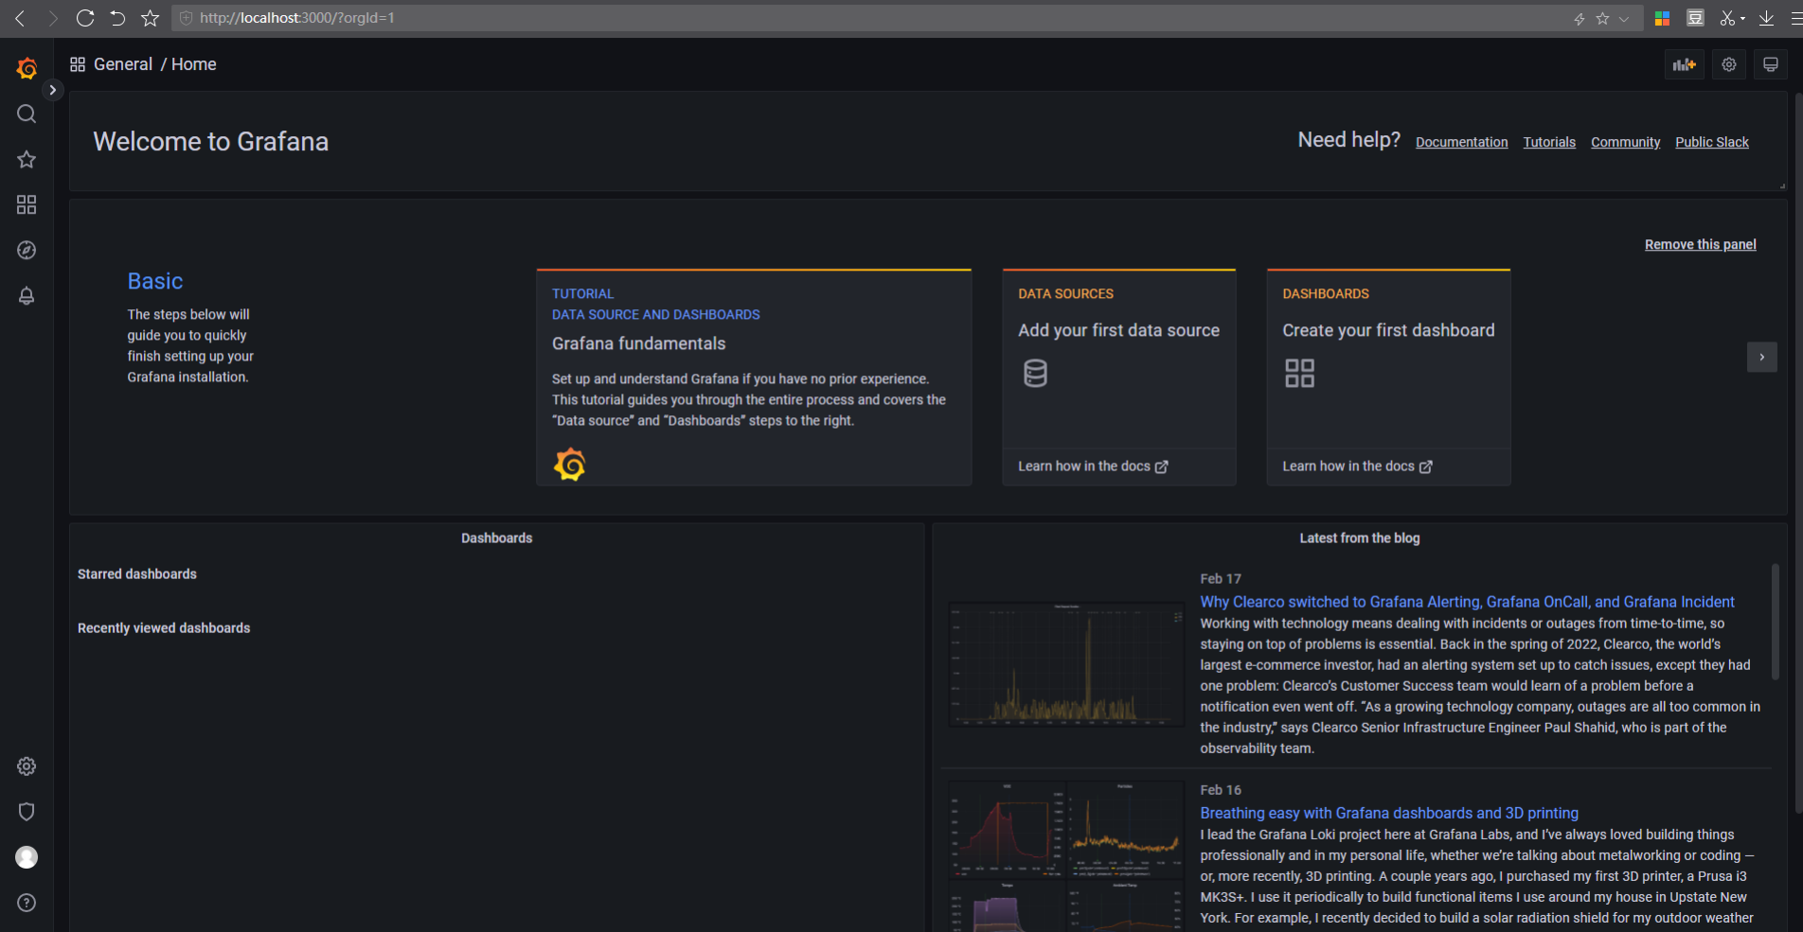
Task: Open the address bar dropdown arrow
Action: click(1624, 18)
